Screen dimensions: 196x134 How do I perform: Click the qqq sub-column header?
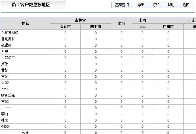[142, 27]
